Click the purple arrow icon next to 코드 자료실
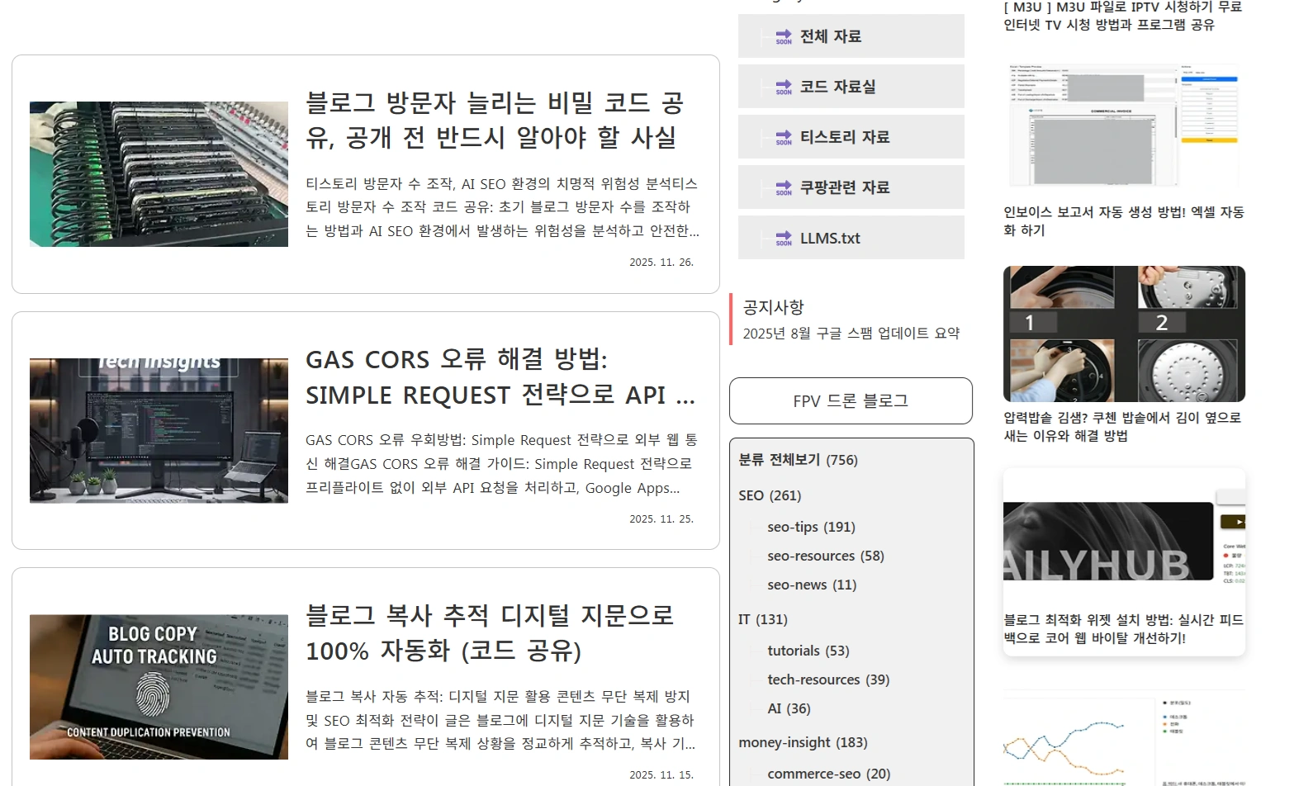1294x786 pixels. (783, 86)
